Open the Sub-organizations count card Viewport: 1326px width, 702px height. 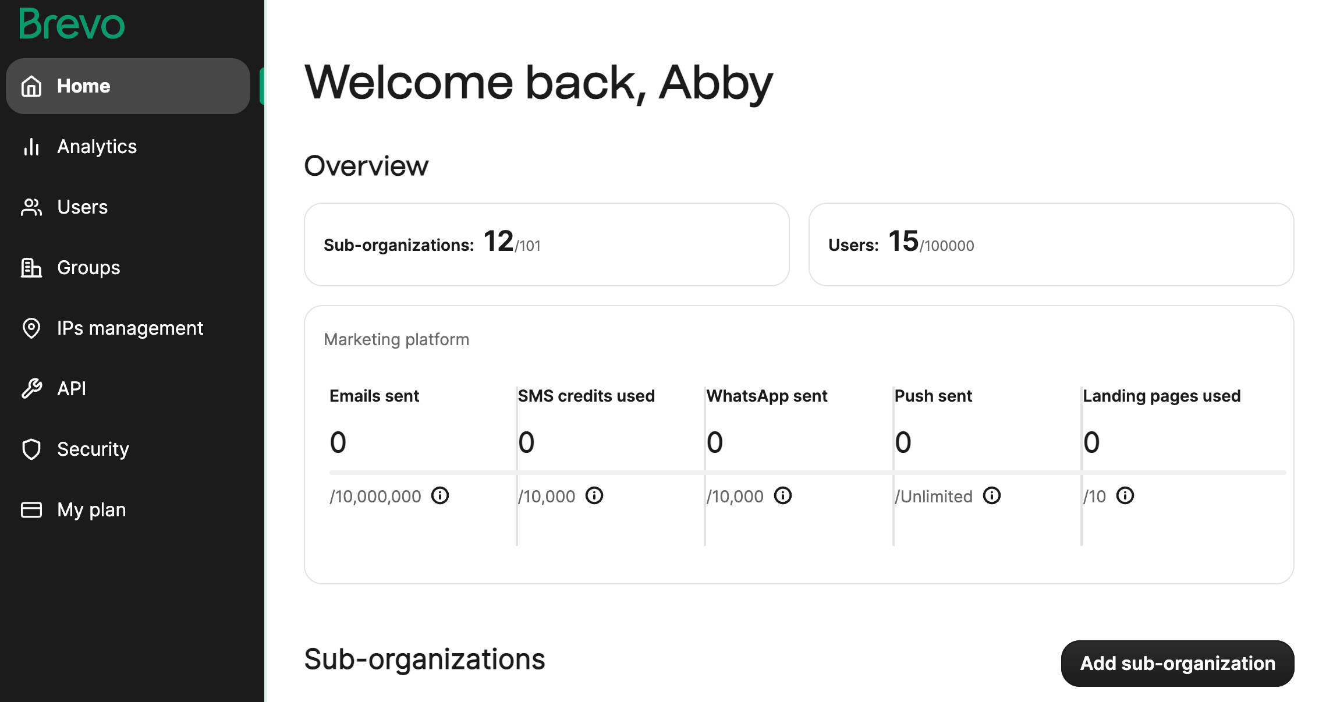546,244
